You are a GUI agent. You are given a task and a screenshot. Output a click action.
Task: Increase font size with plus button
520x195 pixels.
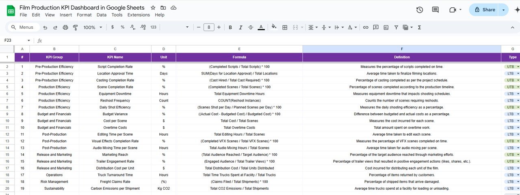219,27
